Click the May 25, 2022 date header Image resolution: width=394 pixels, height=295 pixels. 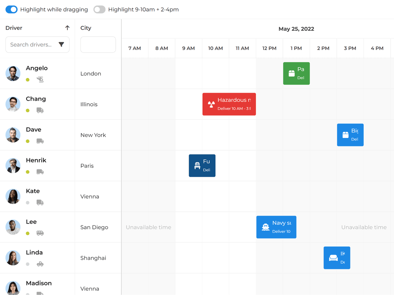click(x=296, y=29)
